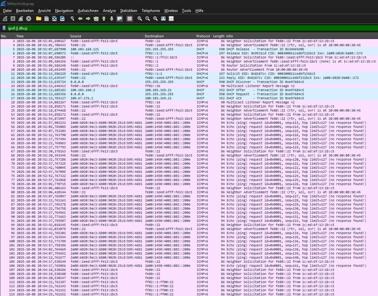Sort by the Time column header
Viewport: 378px width, 296px height.
[x=42, y=36]
